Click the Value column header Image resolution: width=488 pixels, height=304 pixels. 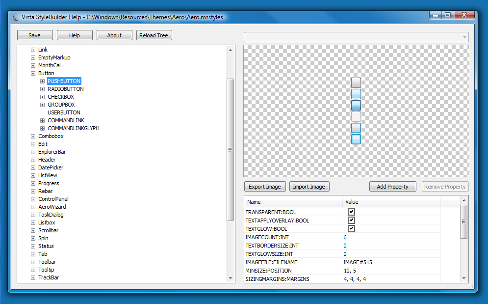pyautogui.click(x=391, y=202)
